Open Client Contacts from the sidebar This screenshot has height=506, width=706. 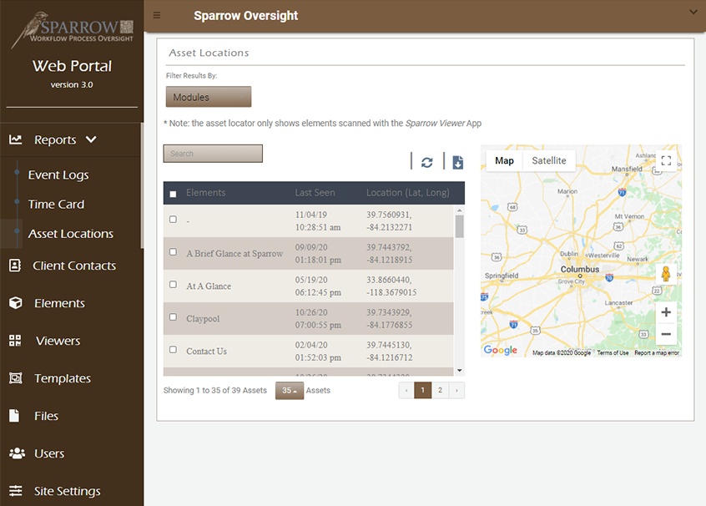[x=73, y=266]
